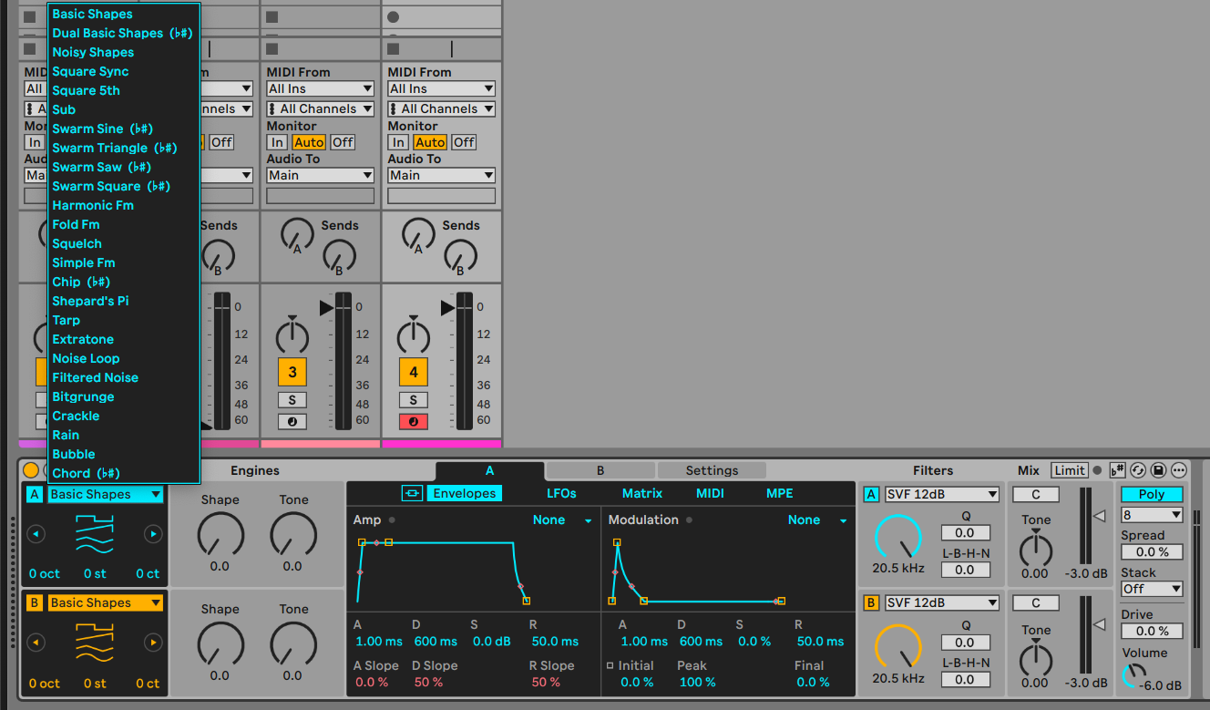The width and height of the screenshot is (1210, 710).
Task: Click the Hot-Swap Preset arrows icon
Action: (1138, 470)
